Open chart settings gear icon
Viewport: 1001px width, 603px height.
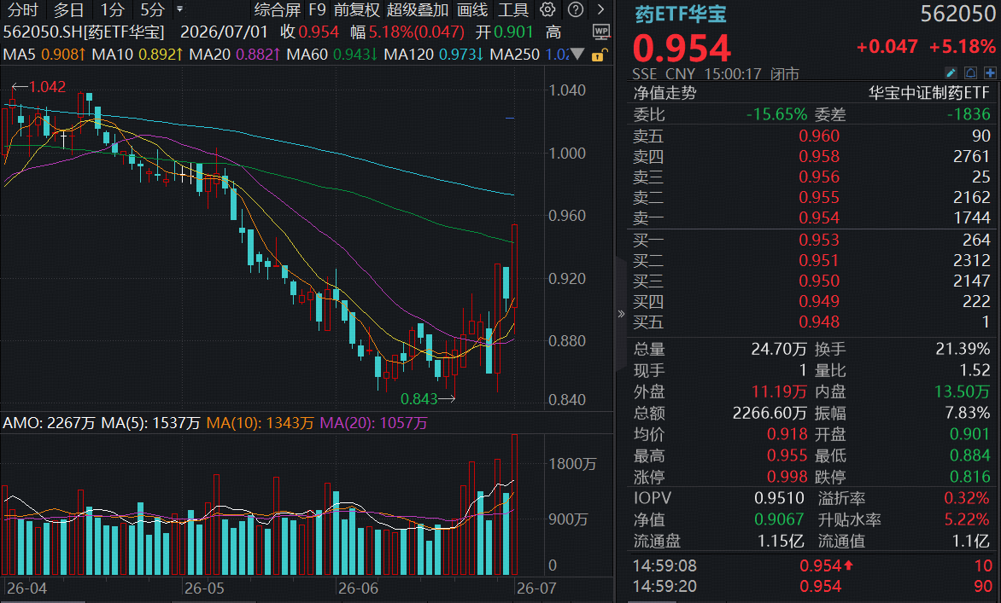[x=547, y=9]
